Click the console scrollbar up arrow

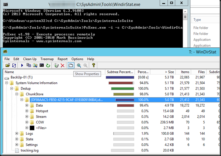[185, 12]
